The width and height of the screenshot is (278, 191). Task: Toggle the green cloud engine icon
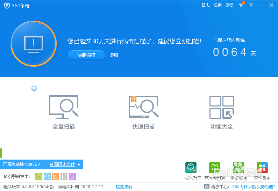tap(39, 176)
